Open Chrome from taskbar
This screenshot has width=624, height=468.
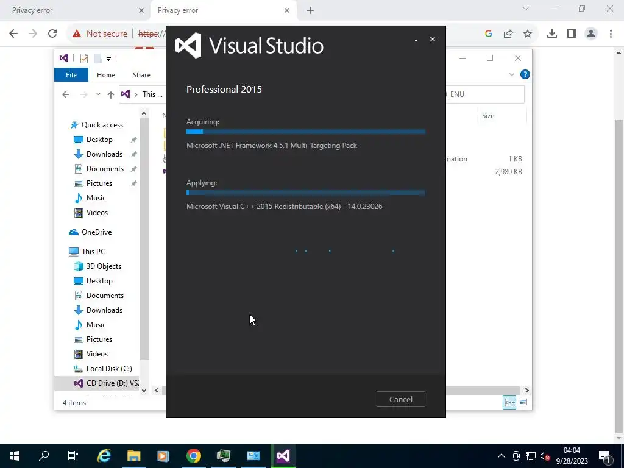[193, 456]
